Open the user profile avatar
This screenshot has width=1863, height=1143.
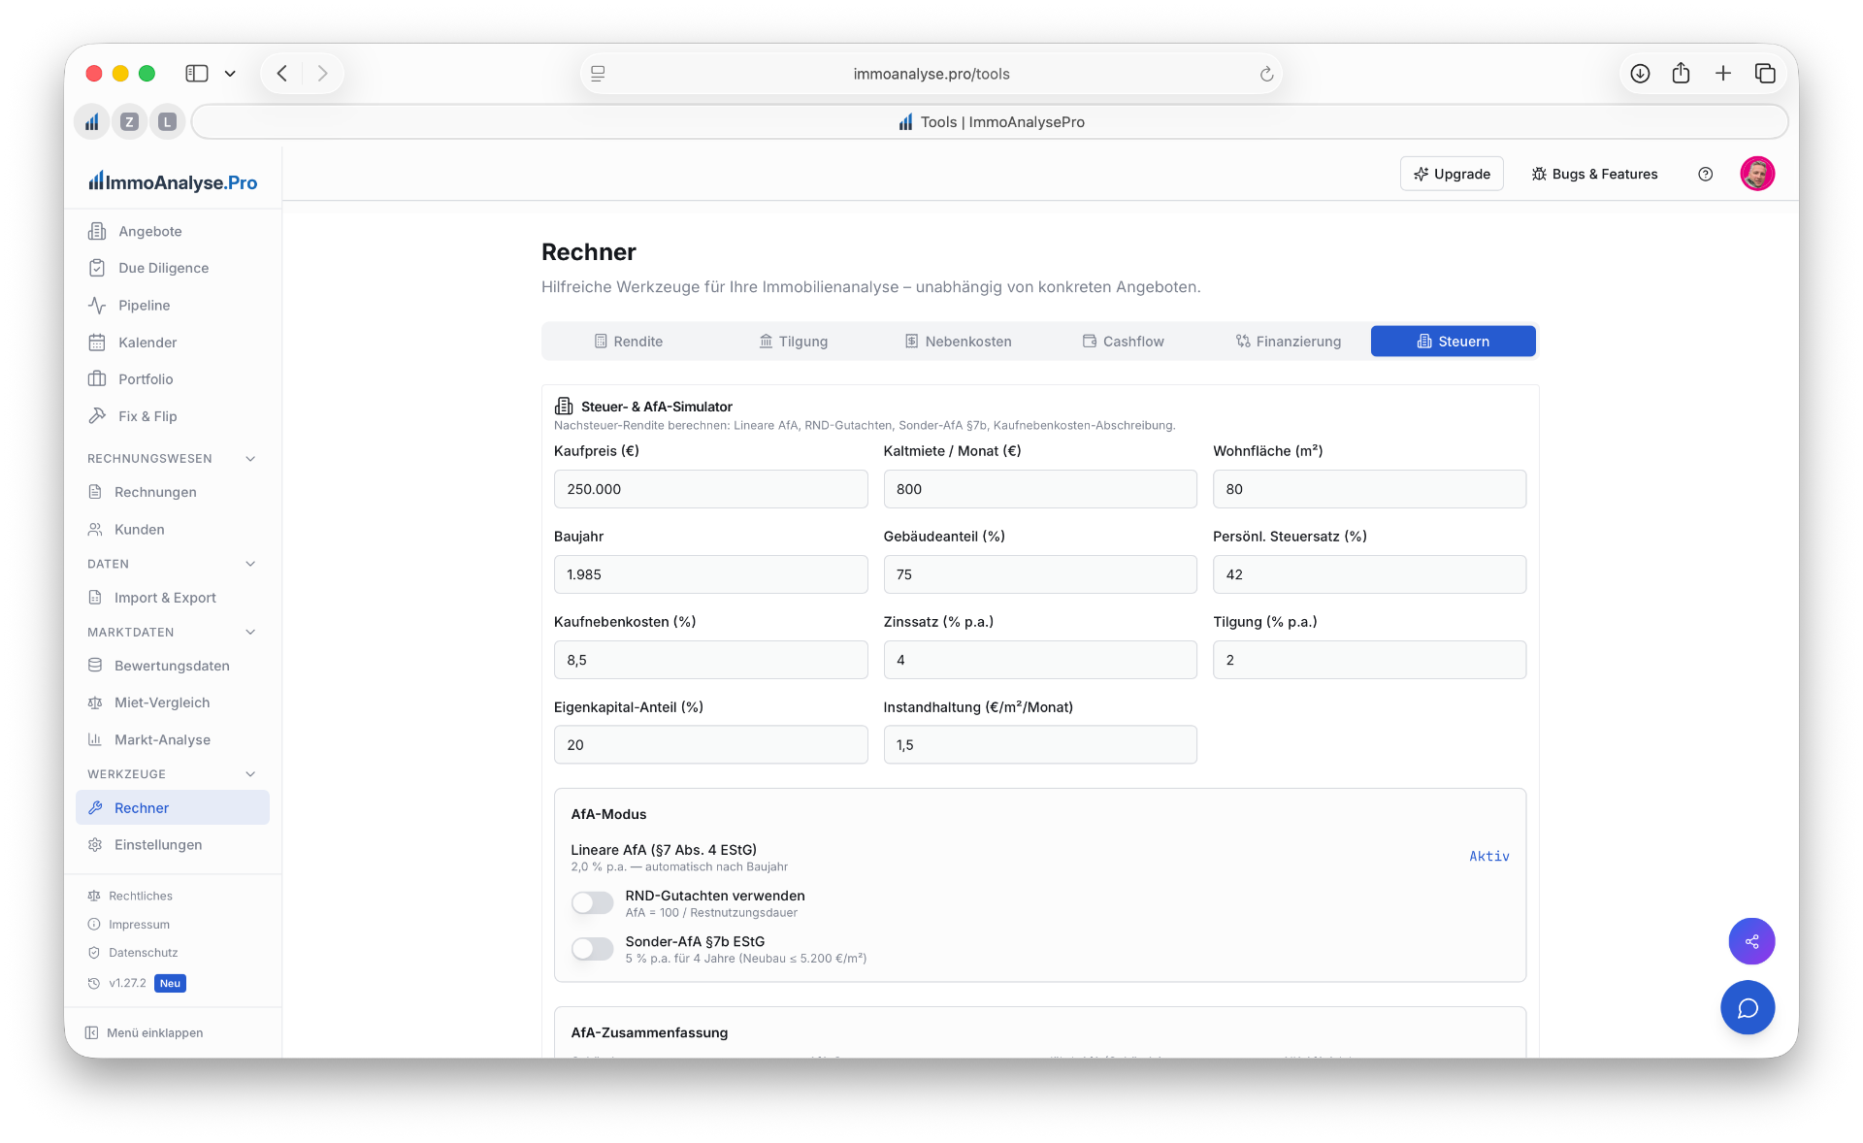pos(1757,174)
